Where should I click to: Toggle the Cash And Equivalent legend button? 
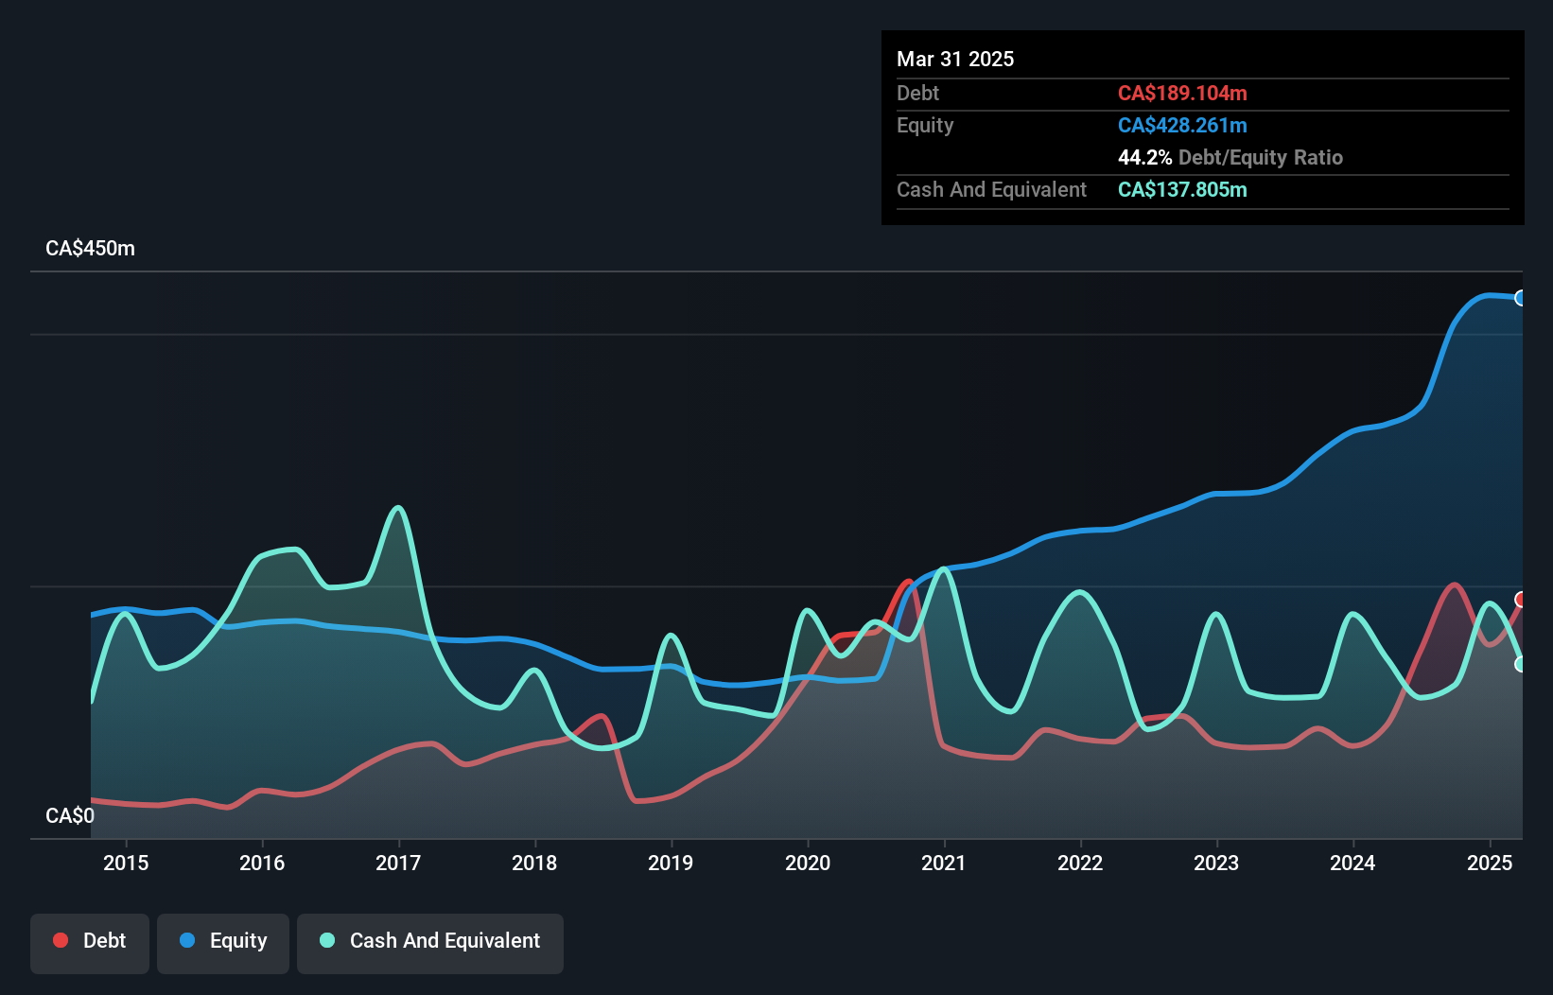(430, 943)
